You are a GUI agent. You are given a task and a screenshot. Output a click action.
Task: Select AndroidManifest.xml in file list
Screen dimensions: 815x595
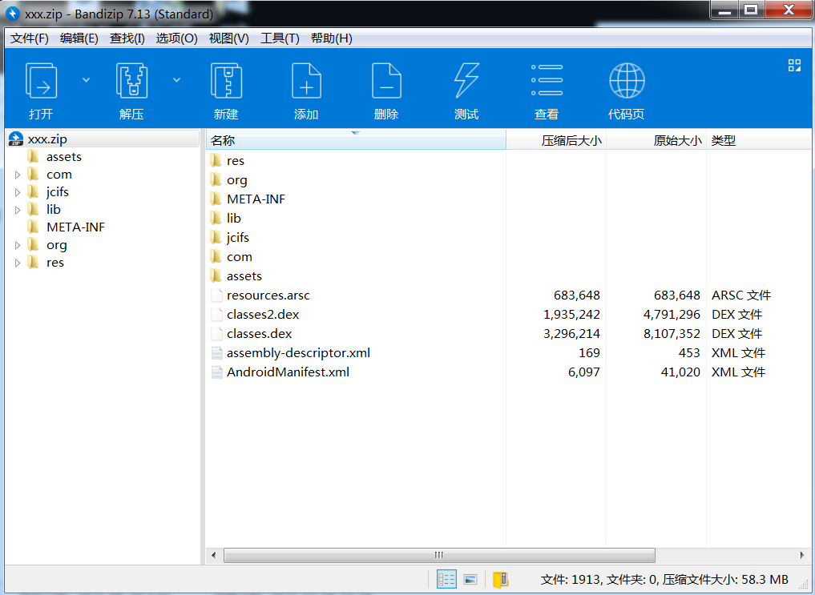[288, 372]
